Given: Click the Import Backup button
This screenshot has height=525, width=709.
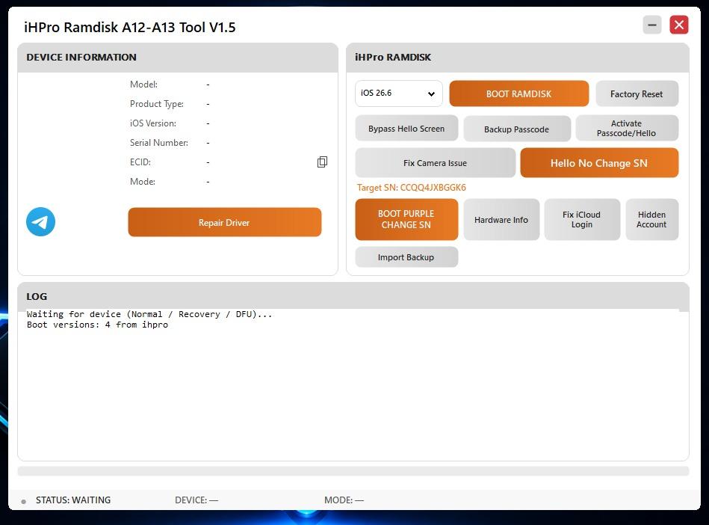Looking at the screenshot, I should 406,257.
